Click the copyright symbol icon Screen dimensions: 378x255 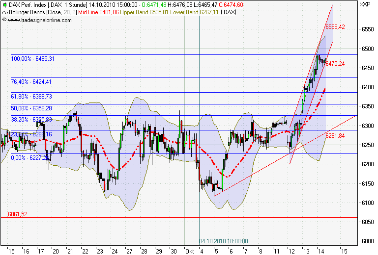(4, 20)
